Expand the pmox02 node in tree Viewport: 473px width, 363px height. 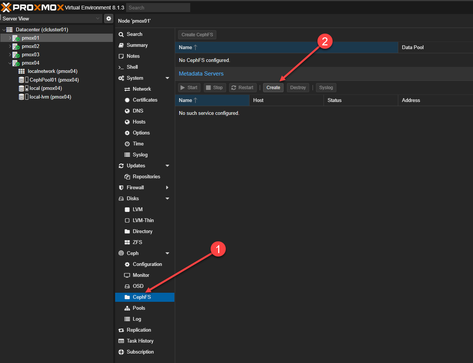tap(10, 46)
